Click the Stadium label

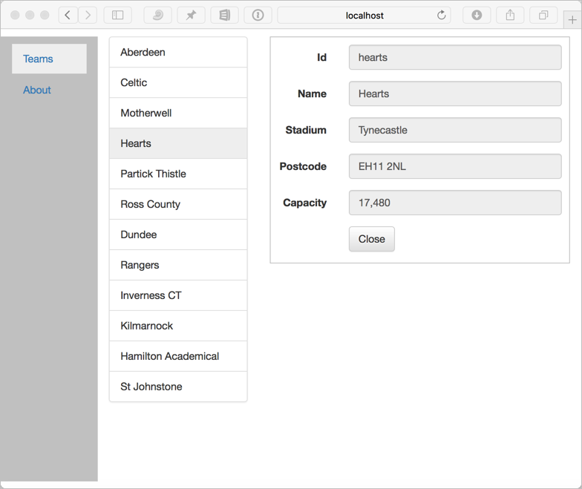click(x=306, y=131)
